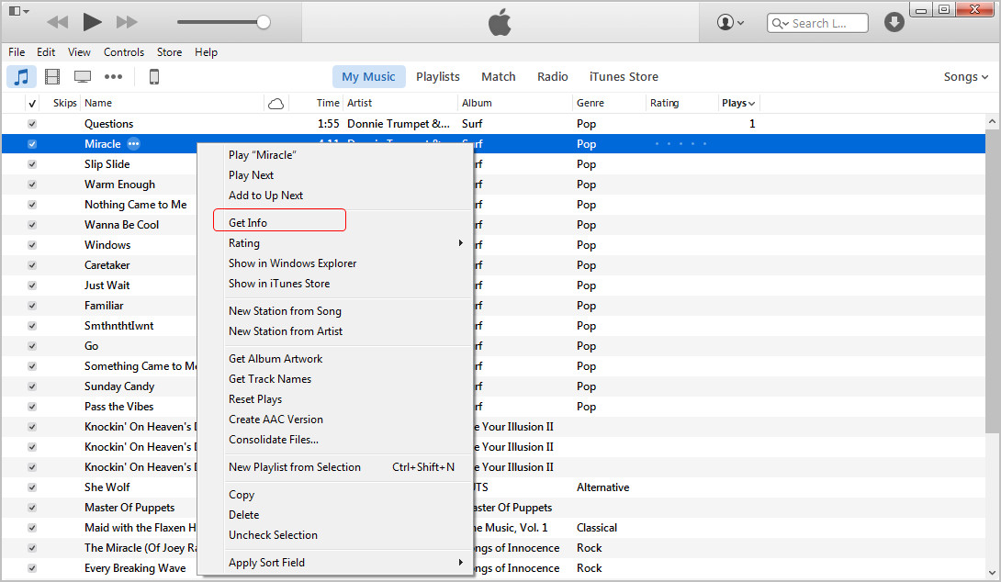Open the Radio tab

552,76
